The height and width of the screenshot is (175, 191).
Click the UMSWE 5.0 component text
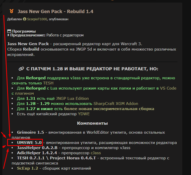click(x=29, y=142)
